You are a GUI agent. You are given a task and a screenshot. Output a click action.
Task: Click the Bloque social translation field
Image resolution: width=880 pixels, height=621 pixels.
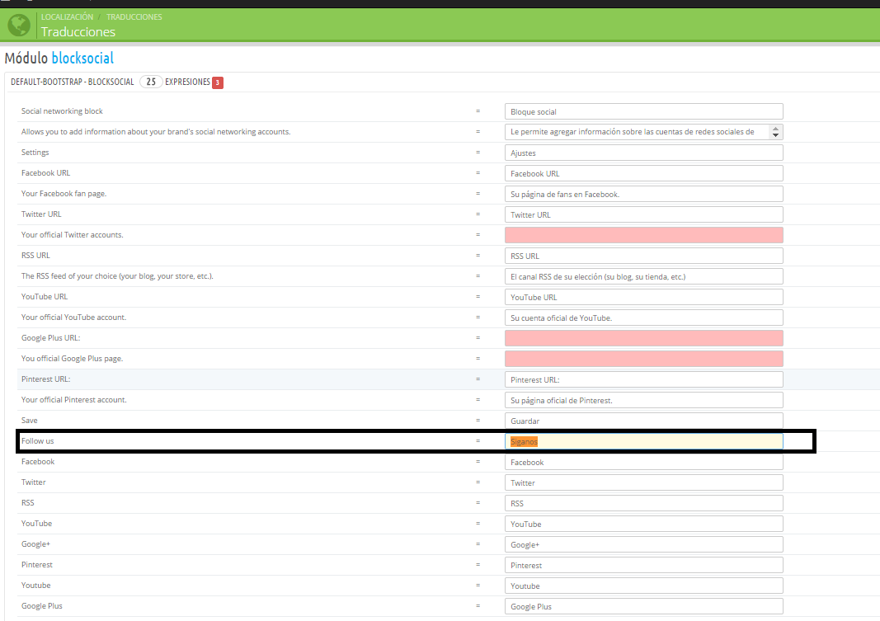point(643,111)
